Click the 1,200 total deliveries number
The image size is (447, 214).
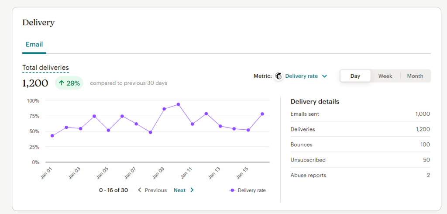click(x=35, y=83)
